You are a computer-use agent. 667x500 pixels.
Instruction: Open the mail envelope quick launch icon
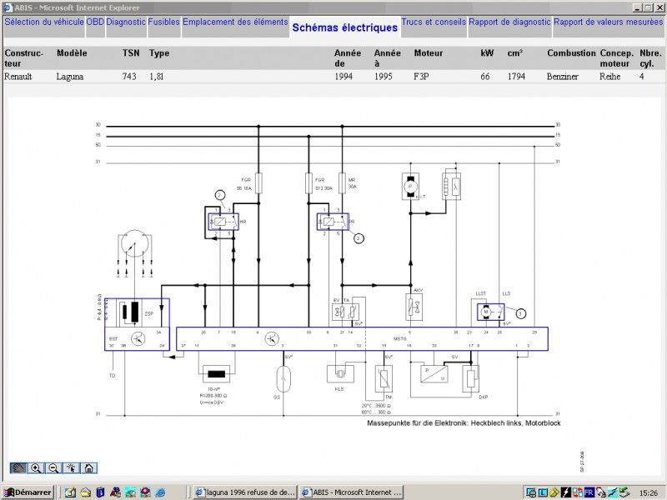click(86, 492)
